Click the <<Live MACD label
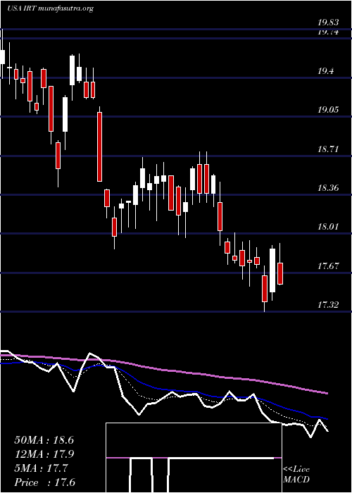Viewport: 352px width, 493px height. (x=296, y=475)
